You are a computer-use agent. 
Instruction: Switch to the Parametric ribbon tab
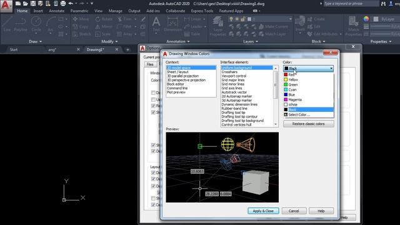(x=79, y=11)
